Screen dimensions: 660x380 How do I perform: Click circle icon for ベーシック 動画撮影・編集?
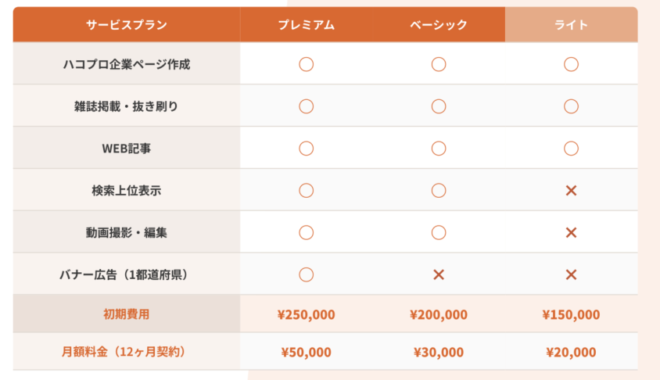[x=439, y=233]
